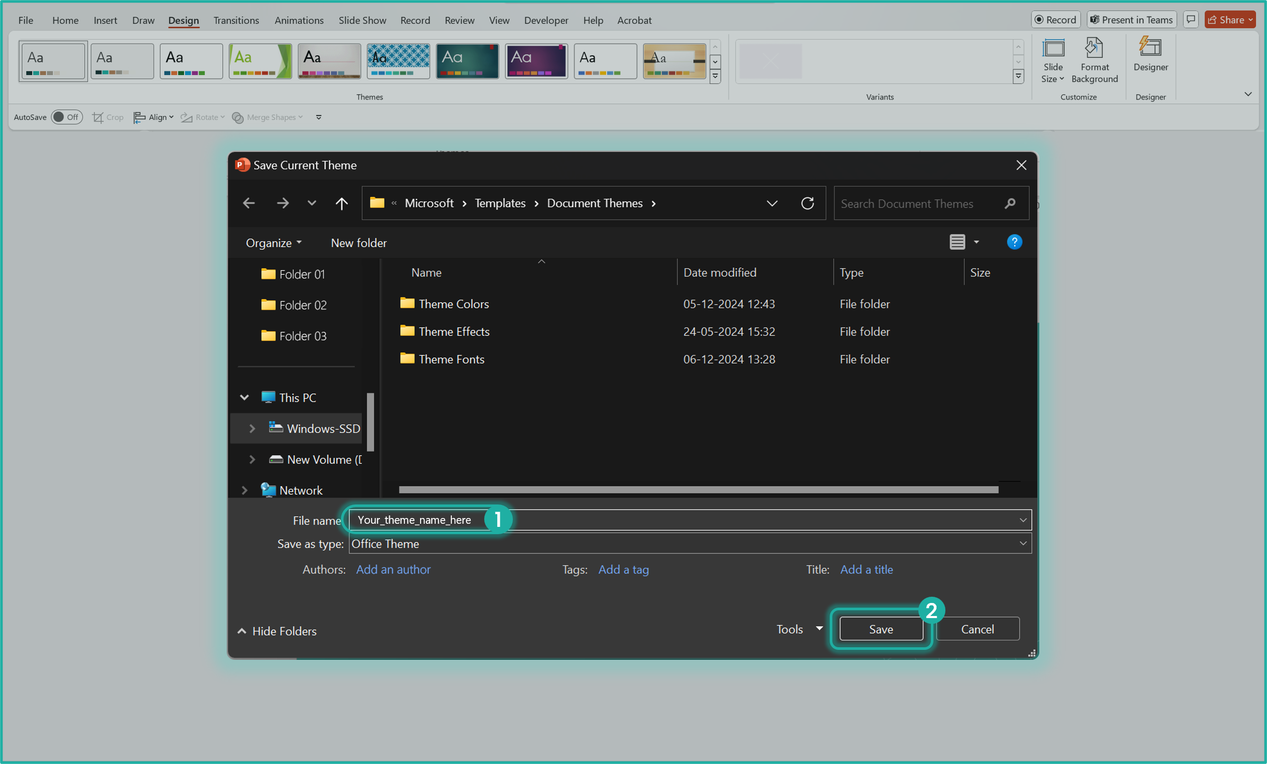The height and width of the screenshot is (764, 1267).
Task: Select the green arrow theme thumbnail
Action: (x=261, y=61)
